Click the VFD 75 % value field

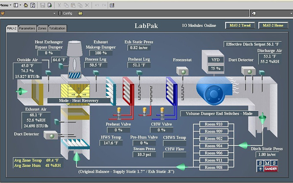[216, 68]
